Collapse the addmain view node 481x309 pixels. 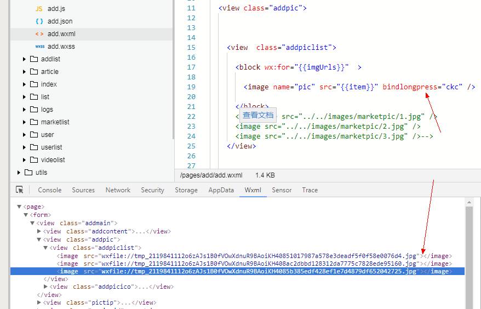click(32, 223)
